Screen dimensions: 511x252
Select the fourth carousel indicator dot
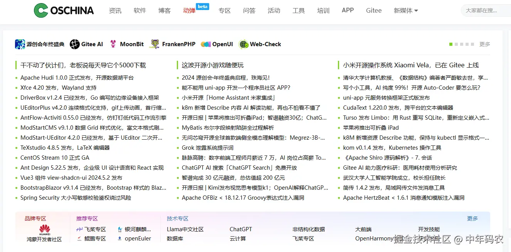tap(467, 44)
